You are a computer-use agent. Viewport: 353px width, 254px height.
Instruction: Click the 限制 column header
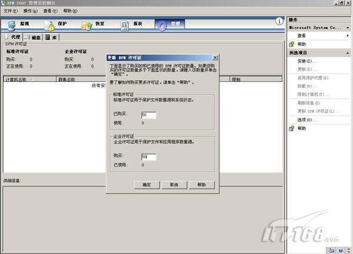click(255, 80)
